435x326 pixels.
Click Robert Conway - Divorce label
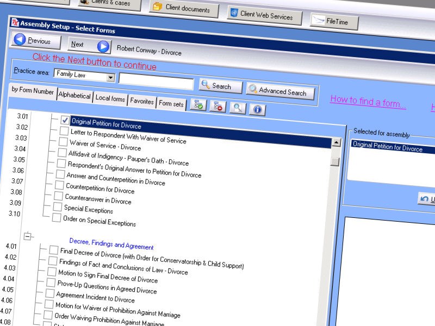(x=149, y=51)
